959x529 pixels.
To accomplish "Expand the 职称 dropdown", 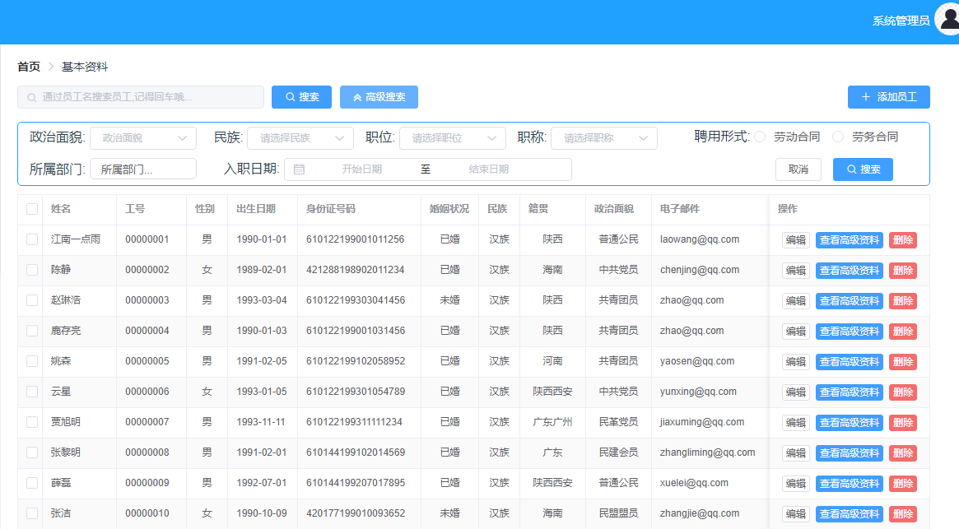I will click(x=604, y=138).
